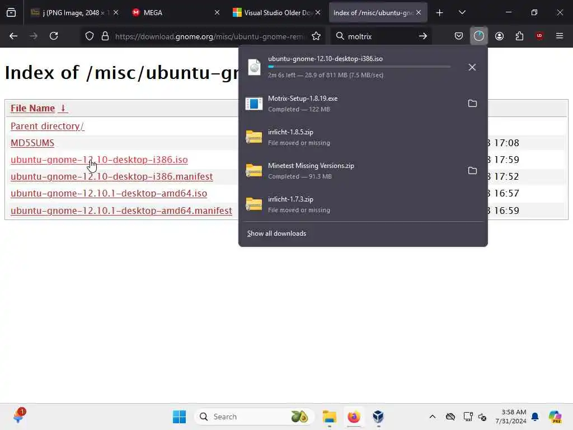573x430 pixels.
Task: Select irrlicht-1.7.3.zip download entry
Action: click(363, 205)
